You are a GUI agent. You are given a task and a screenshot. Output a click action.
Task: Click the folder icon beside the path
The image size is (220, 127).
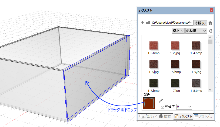pos(148,23)
